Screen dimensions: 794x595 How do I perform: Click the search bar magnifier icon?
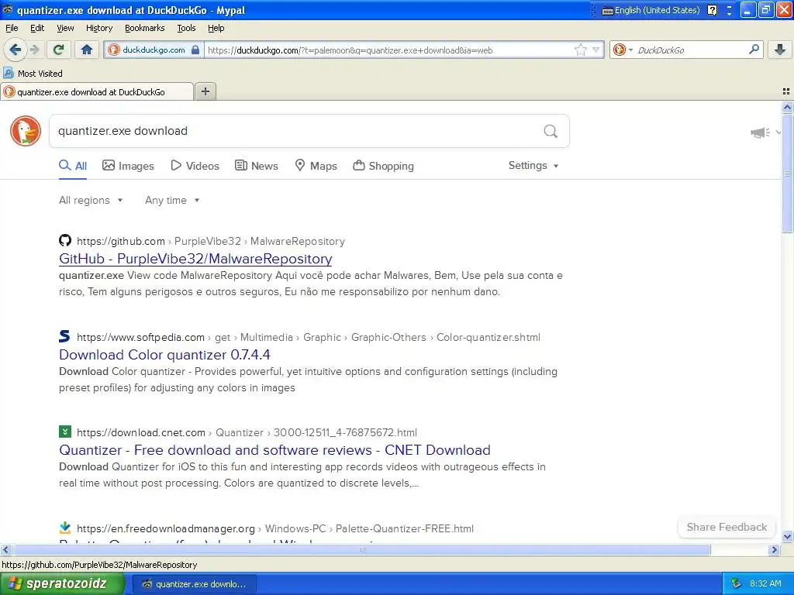click(754, 49)
